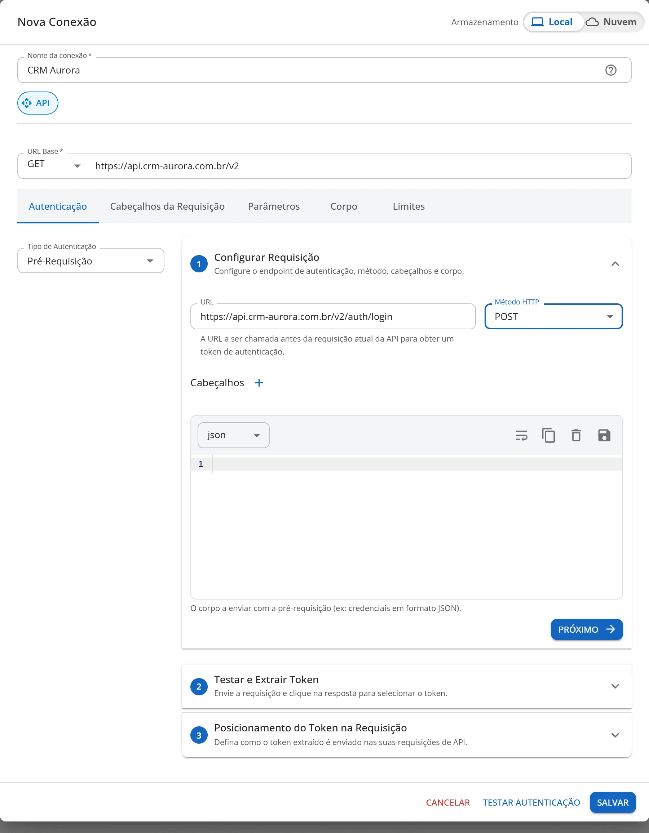649x833 pixels.
Task: Click CANCELAR to discard the connection
Action: (x=447, y=802)
